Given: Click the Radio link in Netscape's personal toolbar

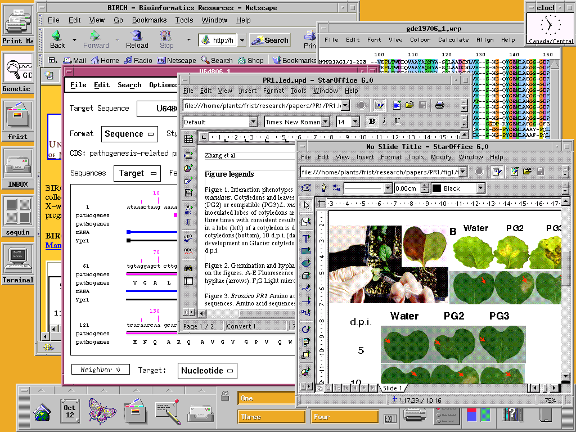Looking at the screenshot, I should pos(138,60).
